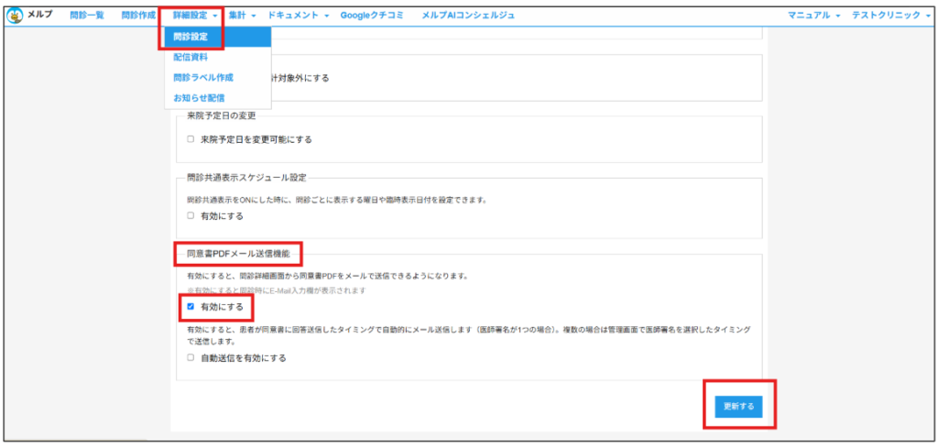The width and height of the screenshot is (938, 447).
Task: Check 来院予定日を変更可能にする checkbox
Action: click(191, 139)
